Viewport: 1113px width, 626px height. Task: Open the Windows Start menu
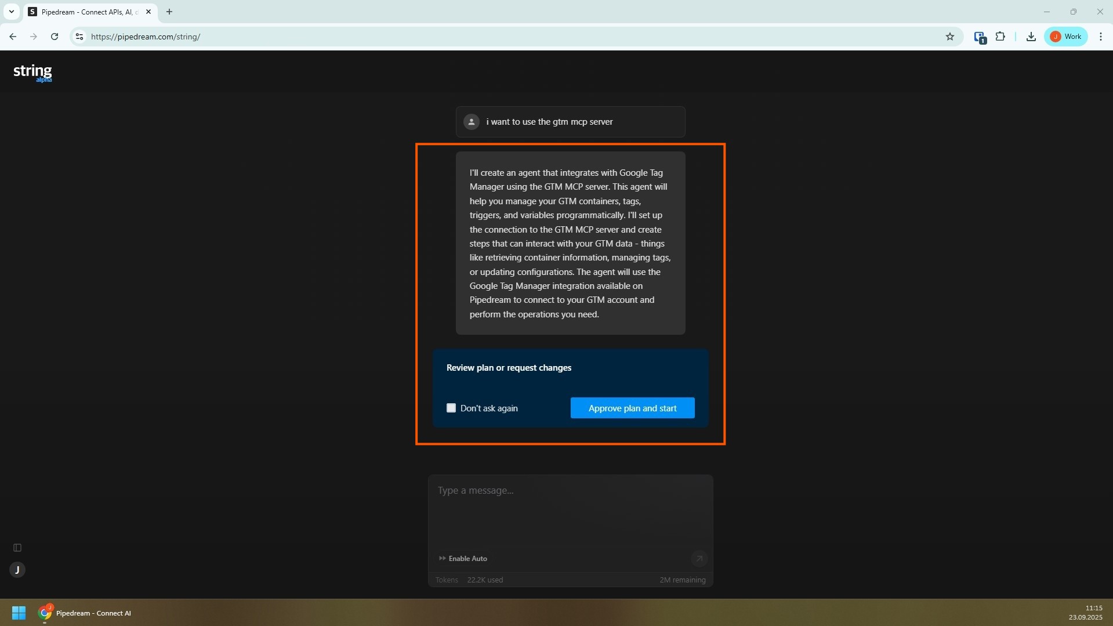[19, 613]
